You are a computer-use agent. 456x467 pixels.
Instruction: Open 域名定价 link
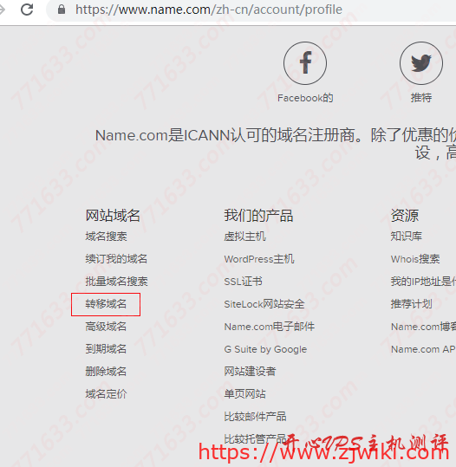[106, 394]
